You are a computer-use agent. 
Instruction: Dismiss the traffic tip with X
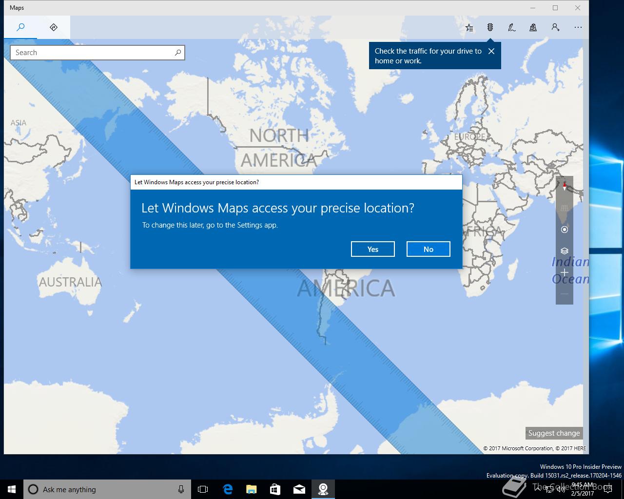click(491, 51)
